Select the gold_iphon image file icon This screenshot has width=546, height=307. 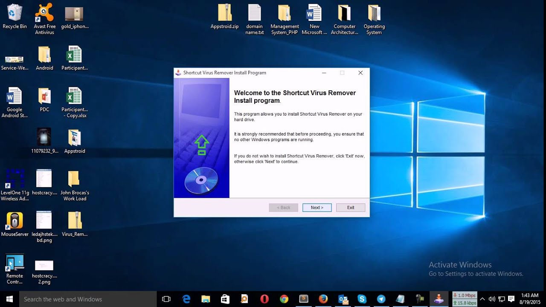pyautogui.click(x=75, y=17)
